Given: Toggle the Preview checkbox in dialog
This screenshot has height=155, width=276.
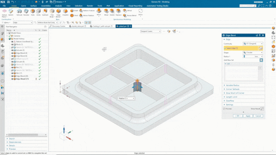Looking at the screenshot, I should point(224,109).
